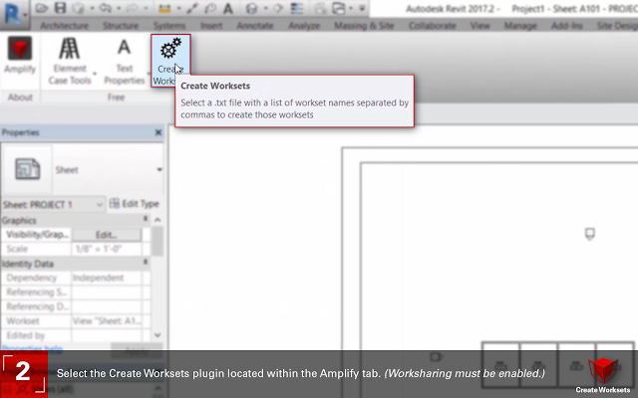
Task: Switch to the Analyze ribbon tab
Action: click(x=304, y=26)
